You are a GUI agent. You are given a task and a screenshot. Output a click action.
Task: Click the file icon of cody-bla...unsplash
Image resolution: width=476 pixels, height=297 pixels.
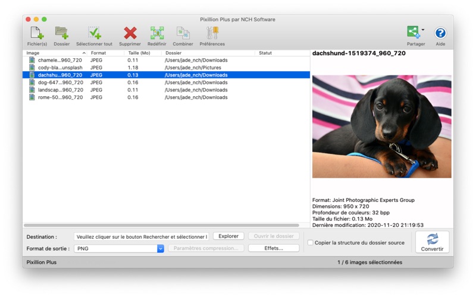coord(32,68)
